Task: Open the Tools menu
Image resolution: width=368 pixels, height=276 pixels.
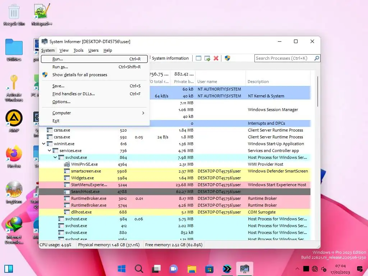Action: click(x=78, y=50)
